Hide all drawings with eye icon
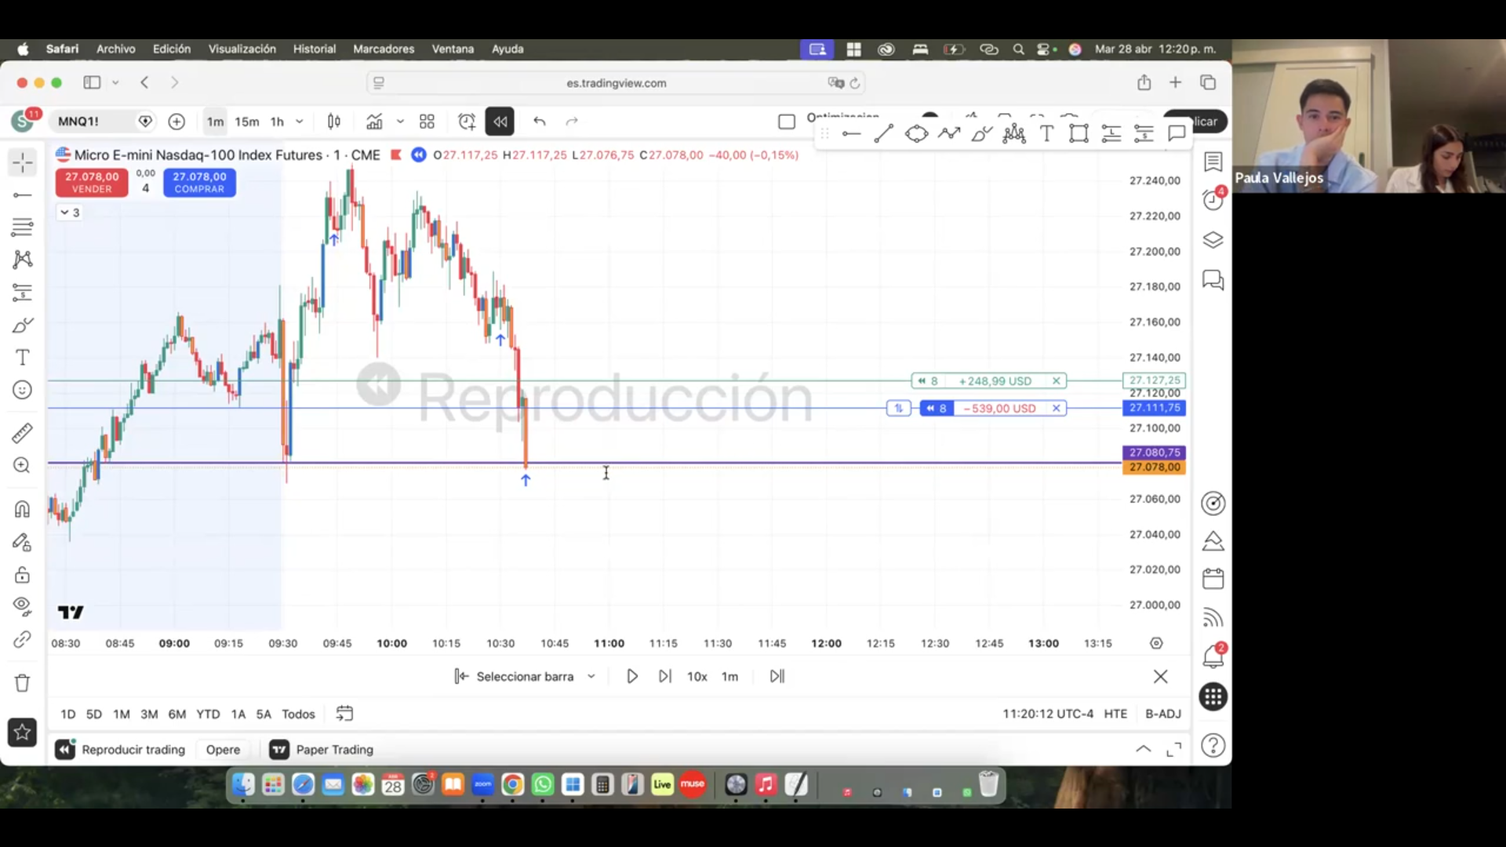1506x847 pixels. click(22, 607)
